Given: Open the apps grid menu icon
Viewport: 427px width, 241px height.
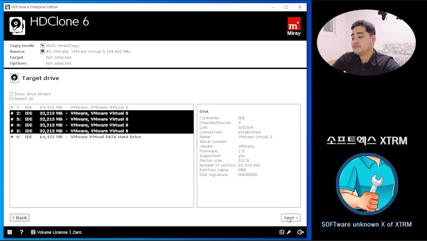Looking at the screenshot, I should [x=9, y=232].
